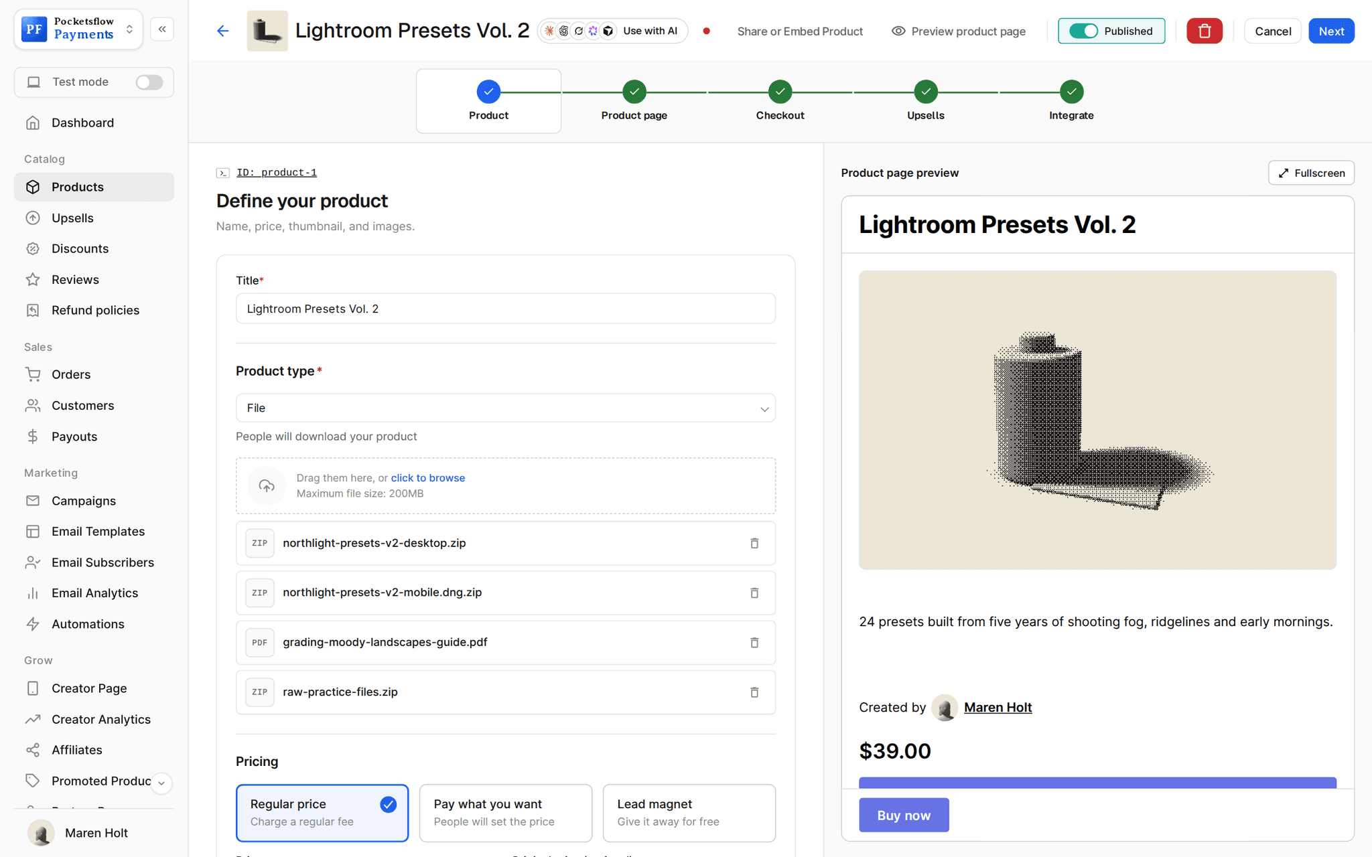Click the Creator Page device icon
This screenshot has height=857, width=1372.
pyautogui.click(x=33, y=688)
